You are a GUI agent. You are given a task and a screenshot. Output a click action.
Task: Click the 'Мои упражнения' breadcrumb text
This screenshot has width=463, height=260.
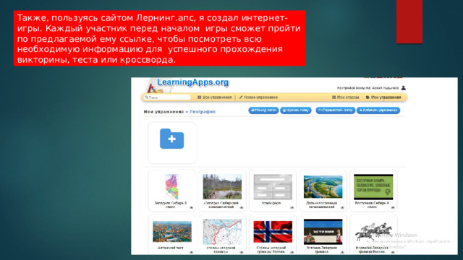pyautogui.click(x=163, y=112)
